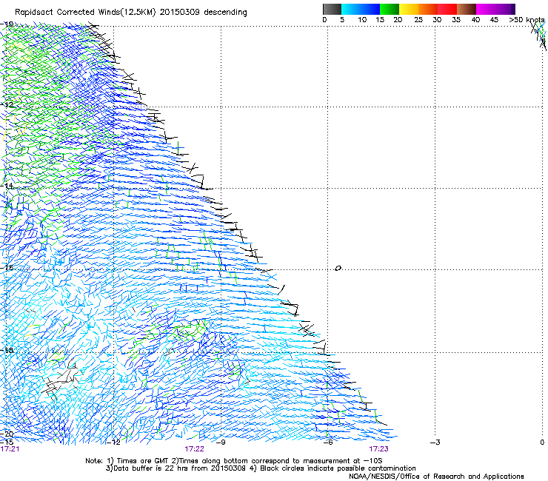
Task: Click the red 30-35 knots legend segment
Action: tap(447, 9)
